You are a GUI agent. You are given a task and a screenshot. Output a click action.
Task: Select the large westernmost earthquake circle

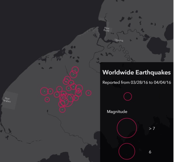[44, 91]
